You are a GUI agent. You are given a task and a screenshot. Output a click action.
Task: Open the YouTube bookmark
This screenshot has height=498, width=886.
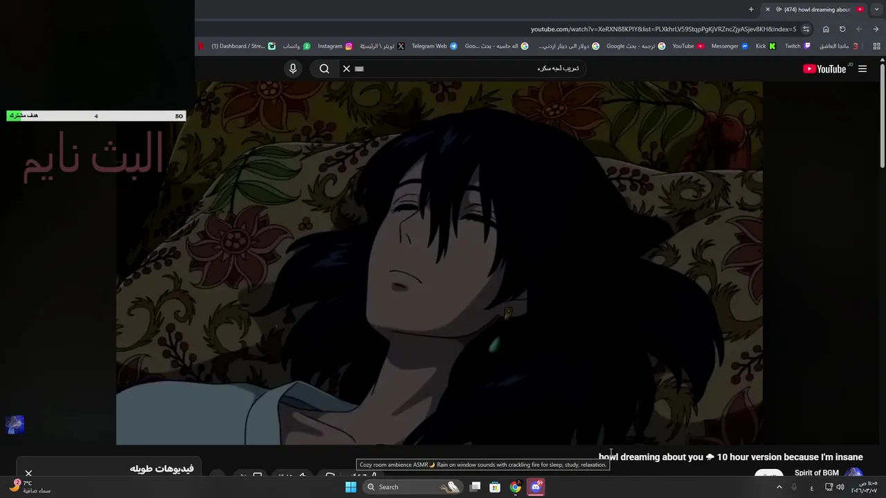coord(688,46)
